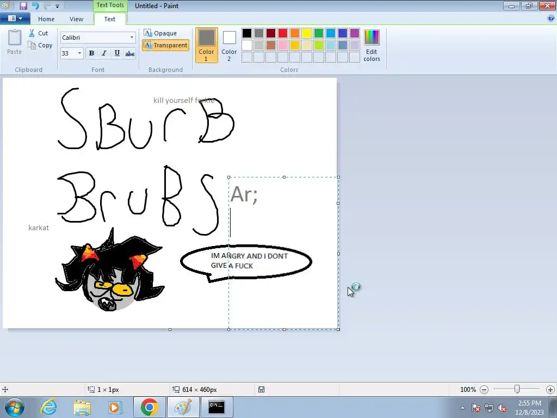The image size is (557, 418).
Task: Pick the black color swatch
Action: [x=247, y=33]
